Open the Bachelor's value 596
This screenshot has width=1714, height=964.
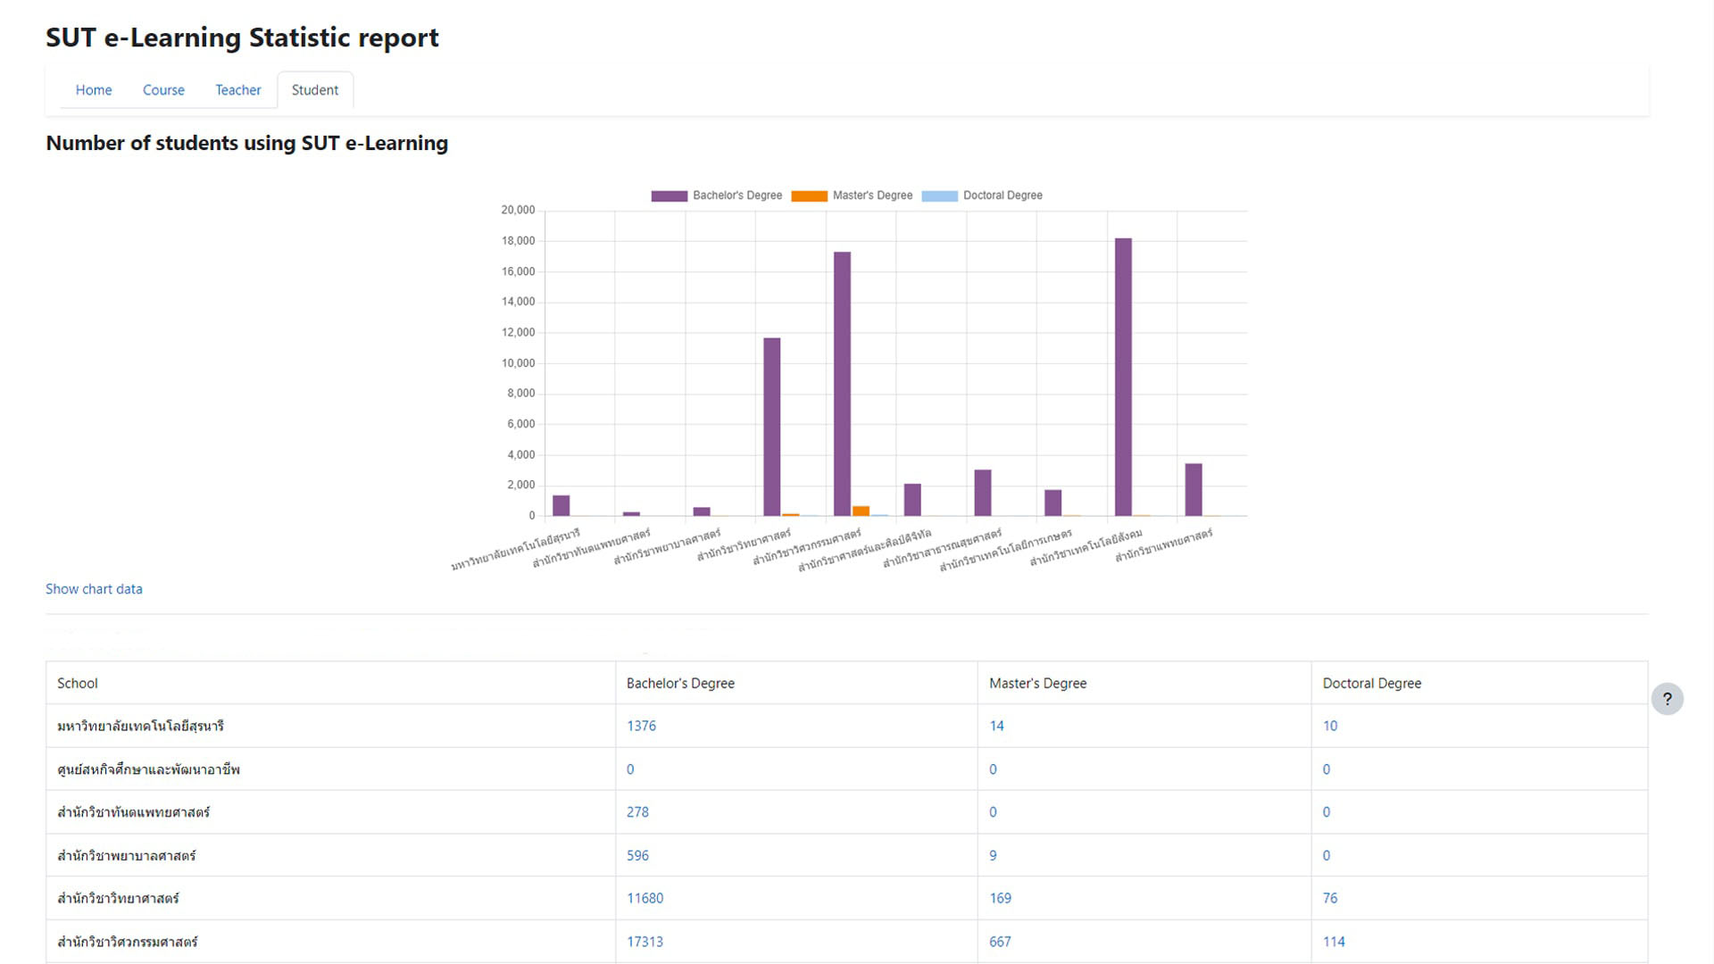pos(637,855)
